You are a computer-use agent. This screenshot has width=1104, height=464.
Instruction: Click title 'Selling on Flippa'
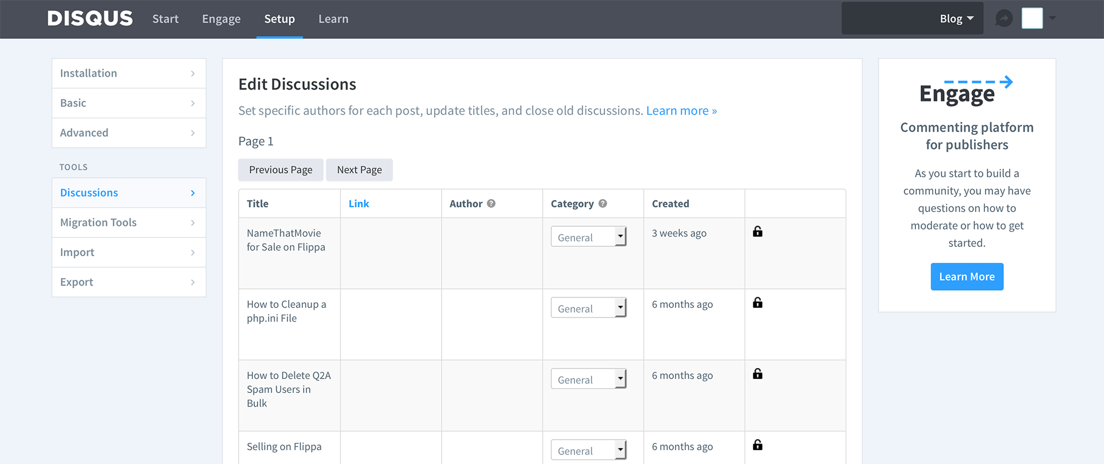[x=284, y=447]
